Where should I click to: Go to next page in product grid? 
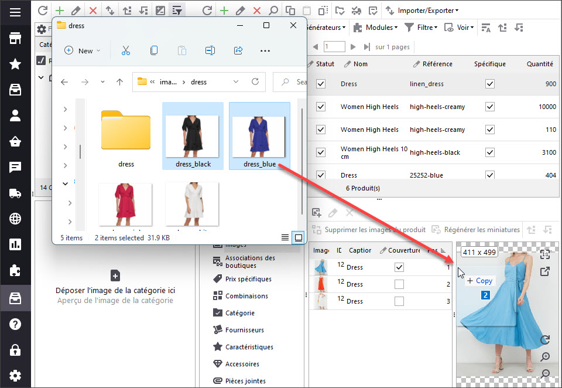(x=353, y=47)
